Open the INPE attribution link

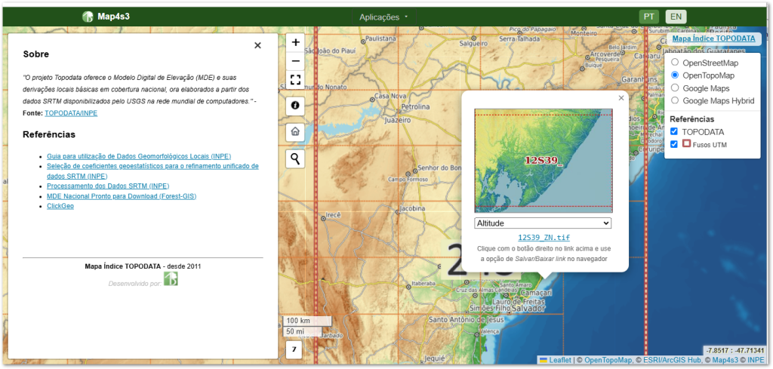pyautogui.click(x=756, y=360)
